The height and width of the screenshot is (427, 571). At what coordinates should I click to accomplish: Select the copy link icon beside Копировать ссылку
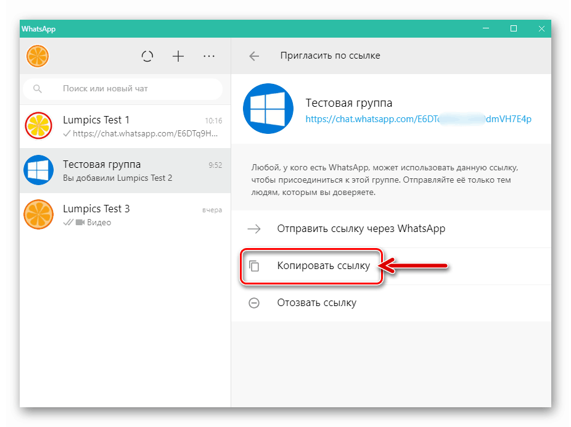point(255,266)
